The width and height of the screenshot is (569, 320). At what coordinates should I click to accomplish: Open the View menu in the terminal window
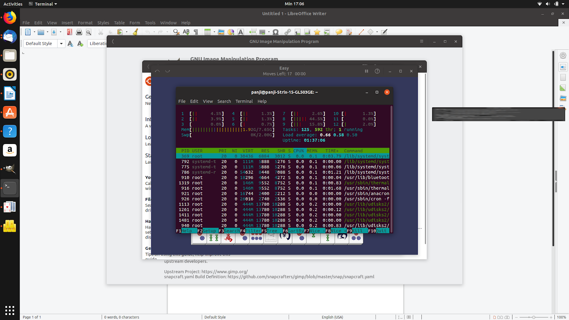point(208,101)
